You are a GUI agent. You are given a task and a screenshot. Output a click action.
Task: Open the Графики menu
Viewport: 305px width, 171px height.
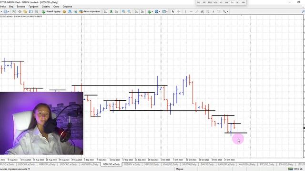[33, 7]
